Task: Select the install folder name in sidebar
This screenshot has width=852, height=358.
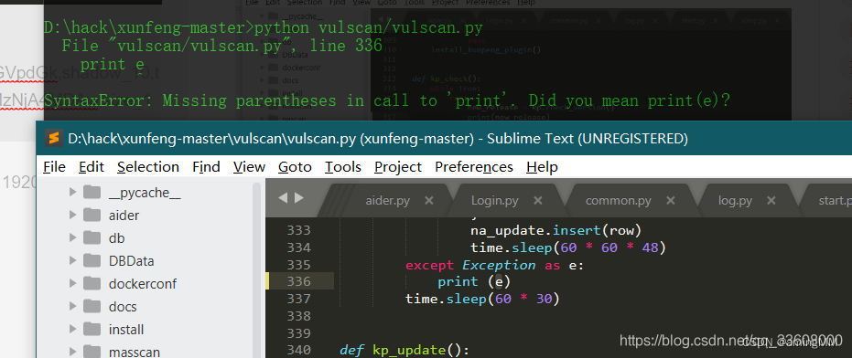Action: click(x=126, y=330)
